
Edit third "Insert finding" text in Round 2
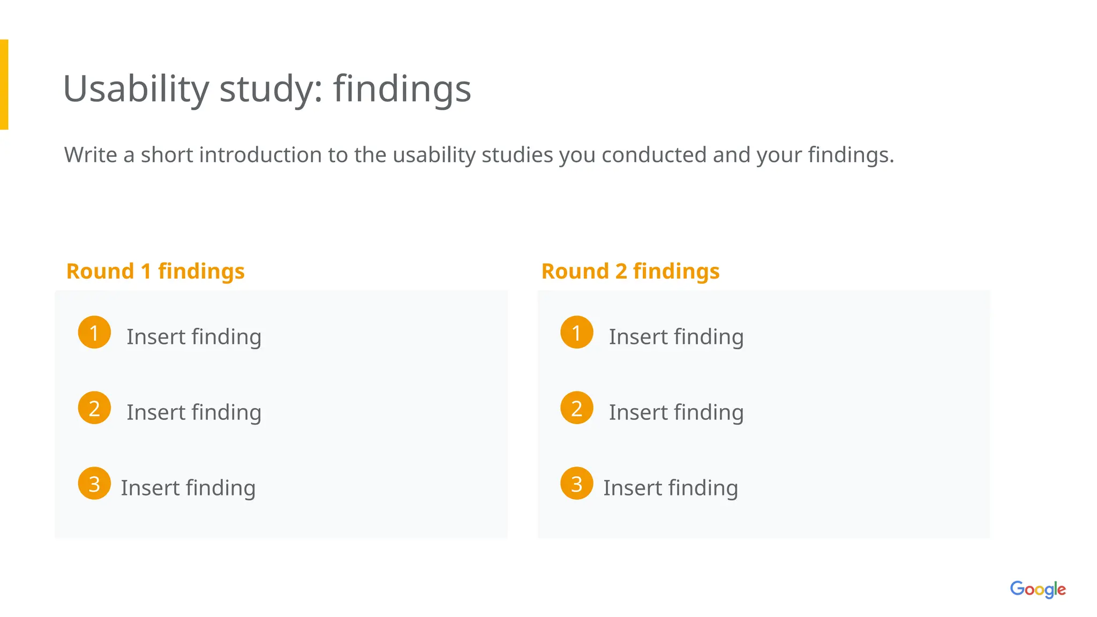click(671, 488)
